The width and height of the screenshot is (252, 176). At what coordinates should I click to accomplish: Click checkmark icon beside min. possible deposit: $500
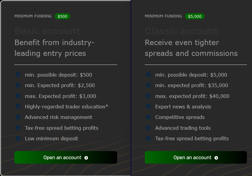coord(18,74)
